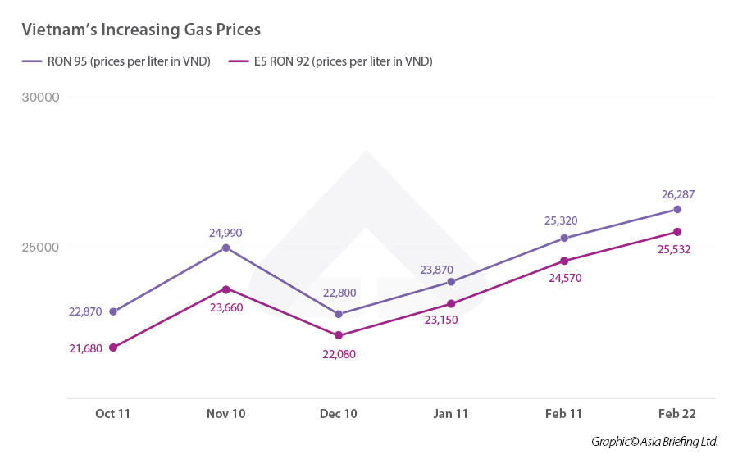Viewport: 738px width, 468px height.
Task: Click the Feb 22 x-axis label
Action: (x=676, y=414)
